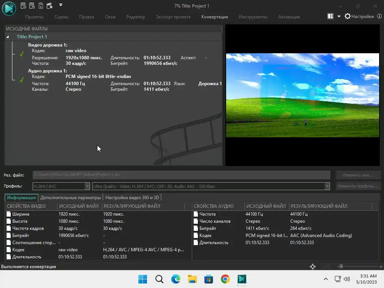Click page icon beside Ширина row
384x288 pixels.
9,214
